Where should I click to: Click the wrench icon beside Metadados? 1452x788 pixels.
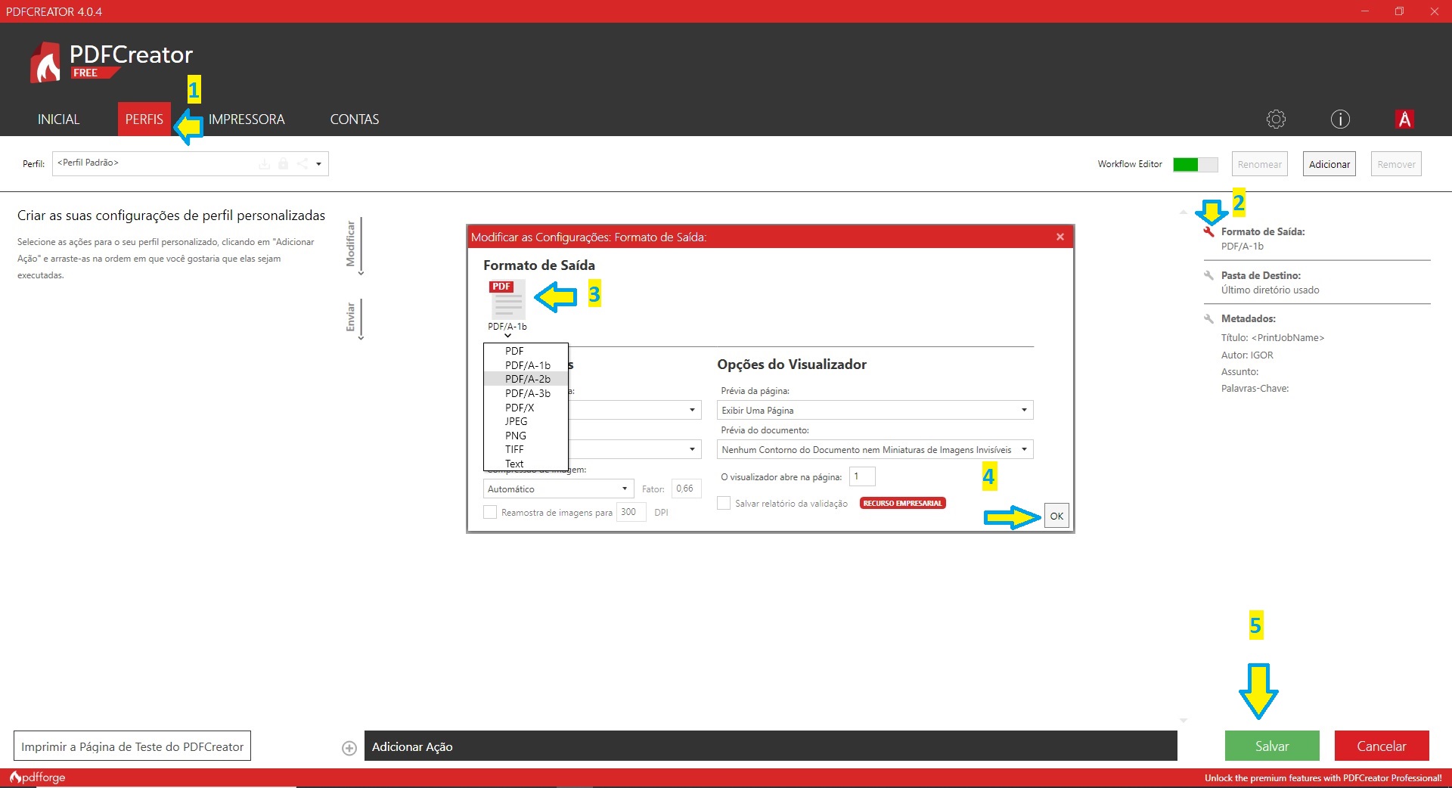click(x=1208, y=319)
